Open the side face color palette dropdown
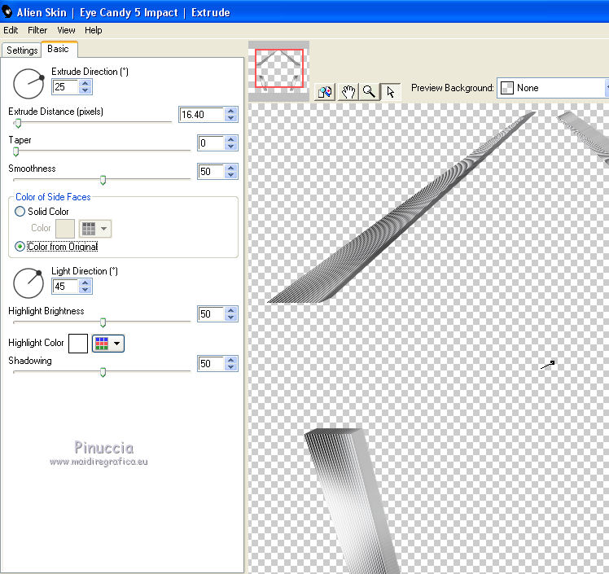609x574 pixels. click(95, 228)
